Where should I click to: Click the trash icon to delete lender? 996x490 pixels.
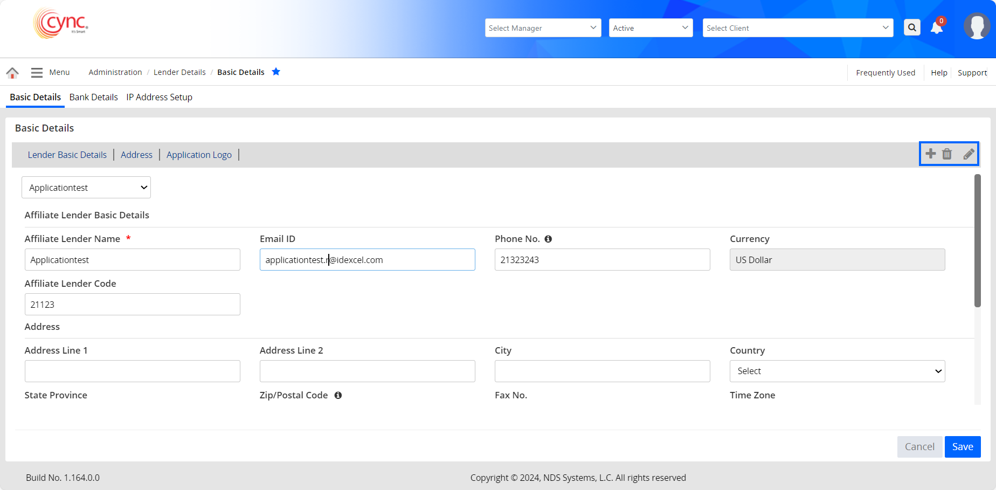coord(947,154)
